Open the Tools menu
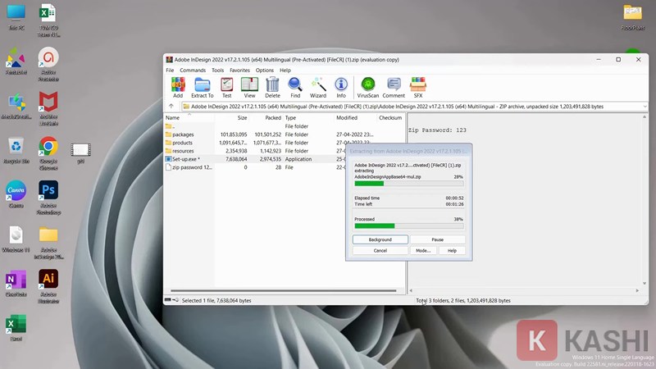Screen dimensions: 656x369 click(217, 71)
